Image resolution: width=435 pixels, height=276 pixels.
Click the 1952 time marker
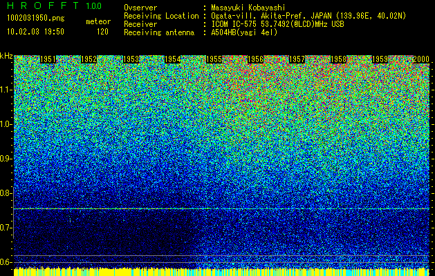click(89, 59)
